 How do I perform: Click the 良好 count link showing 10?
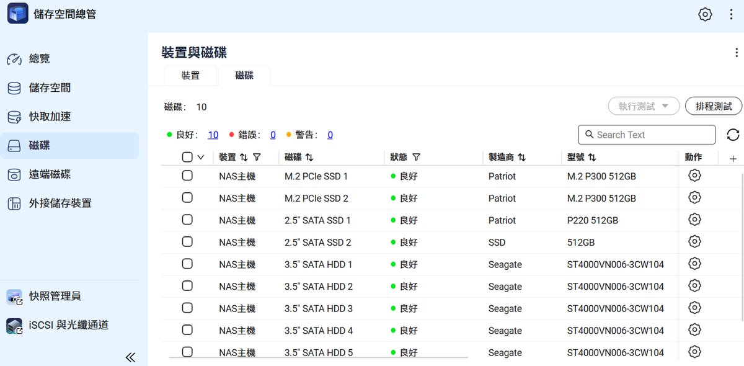click(x=213, y=135)
